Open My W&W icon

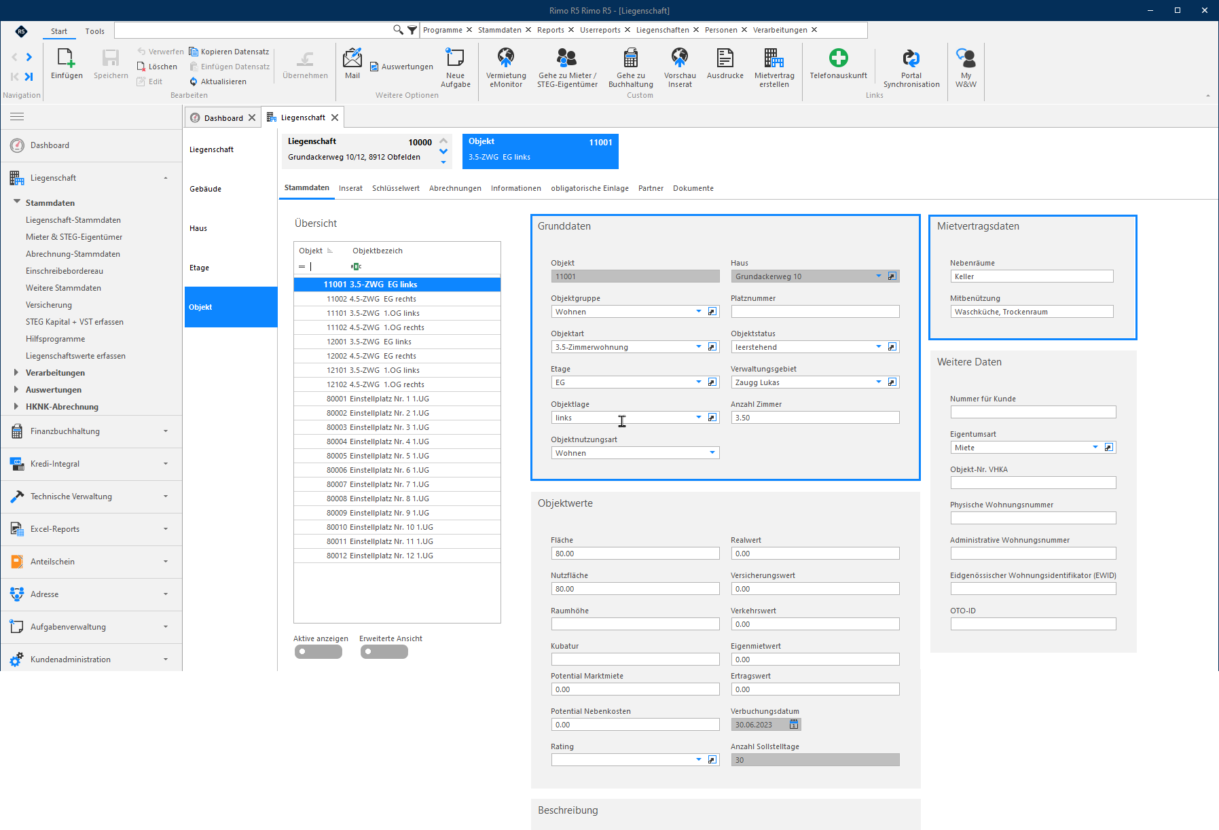(x=966, y=58)
